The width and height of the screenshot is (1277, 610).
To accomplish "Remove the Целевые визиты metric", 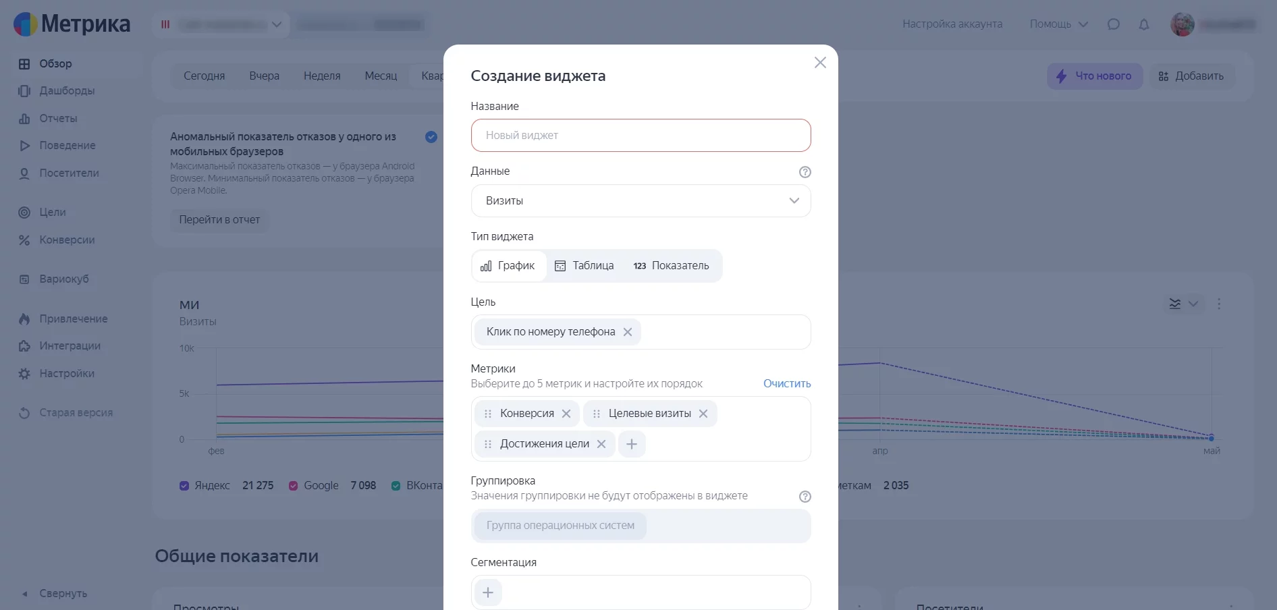I will (703, 414).
